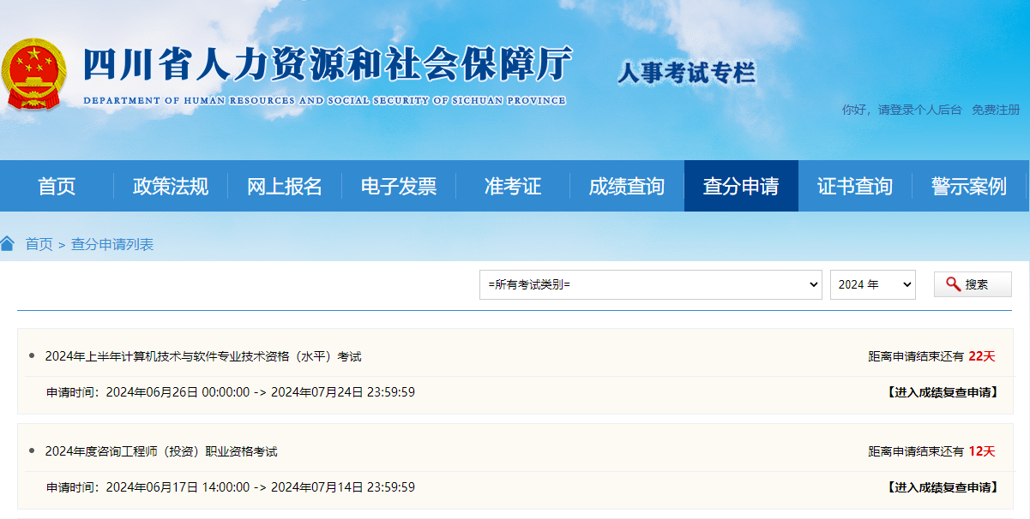Open the 政策法规 menu item
This screenshot has width=1030, height=519.
pyautogui.click(x=171, y=186)
